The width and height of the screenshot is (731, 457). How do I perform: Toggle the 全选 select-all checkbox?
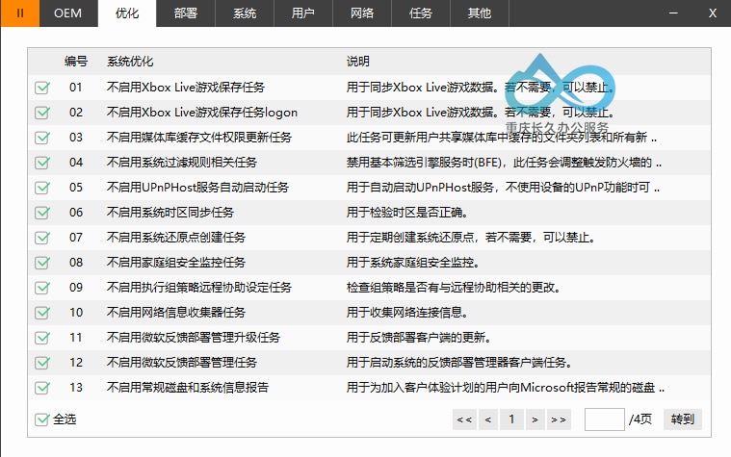pos(42,419)
